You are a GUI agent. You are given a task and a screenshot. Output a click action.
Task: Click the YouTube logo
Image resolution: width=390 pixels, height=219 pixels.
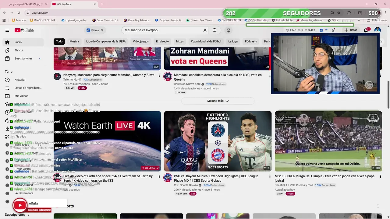pos(24,30)
